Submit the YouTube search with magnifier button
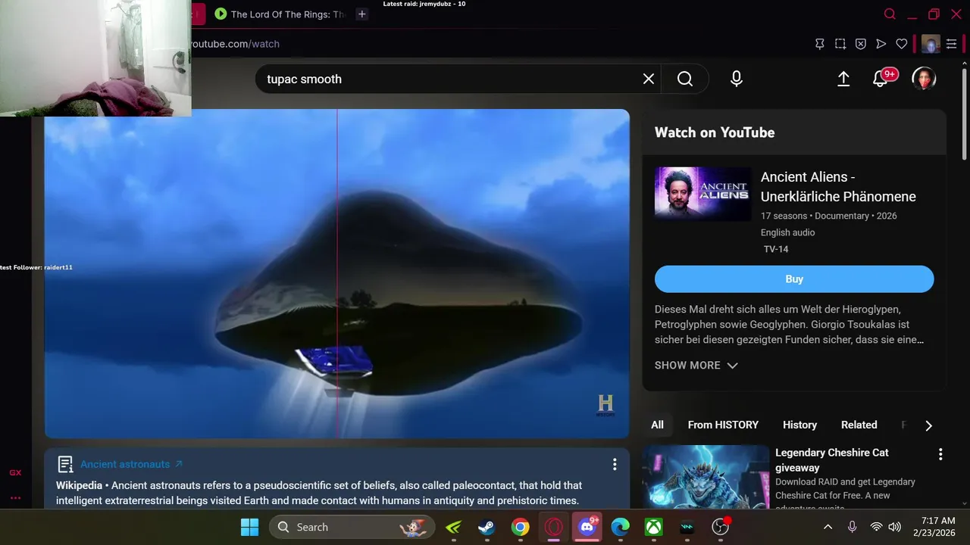The width and height of the screenshot is (970, 545). tap(685, 79)
